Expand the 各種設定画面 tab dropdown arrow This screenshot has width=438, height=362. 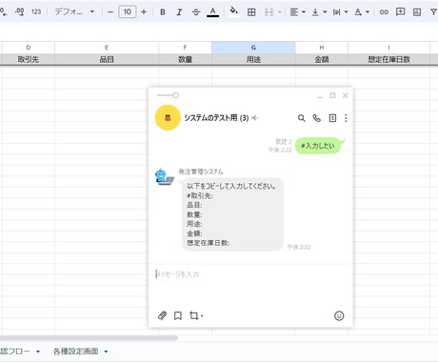(106, 352)
